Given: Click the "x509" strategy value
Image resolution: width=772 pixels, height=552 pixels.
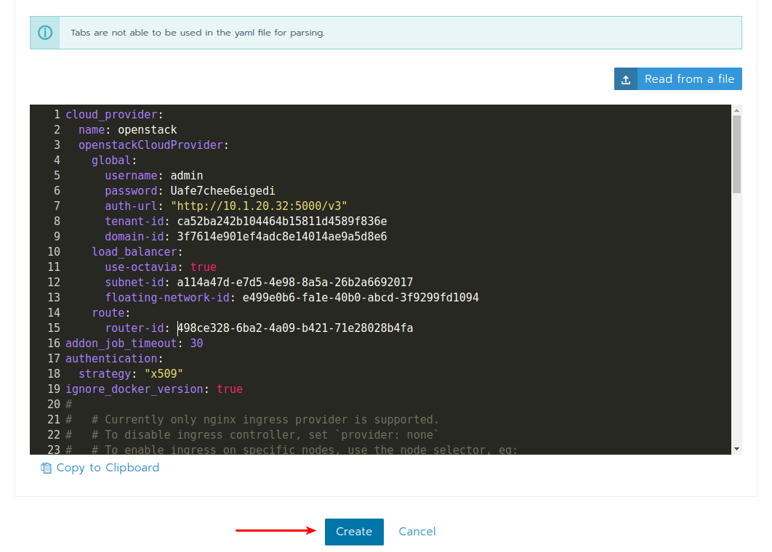Looking at the screenshot, I should (164, 374).
